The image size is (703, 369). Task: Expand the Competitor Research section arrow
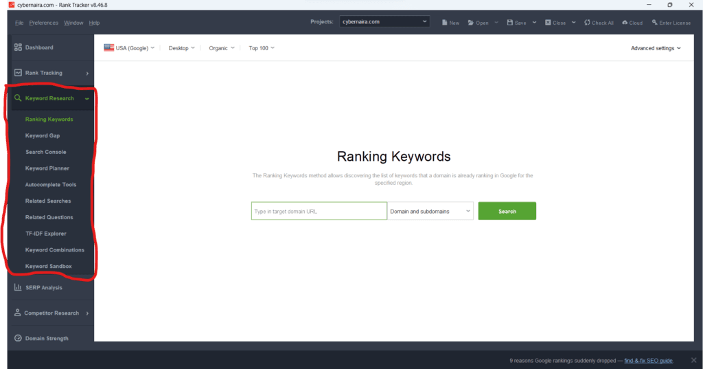pyautogui.click(x=87, y=313)
